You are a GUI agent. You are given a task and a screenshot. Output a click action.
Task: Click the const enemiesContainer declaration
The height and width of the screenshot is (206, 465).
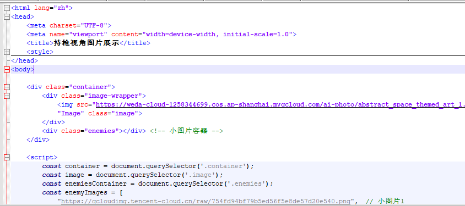158,184
